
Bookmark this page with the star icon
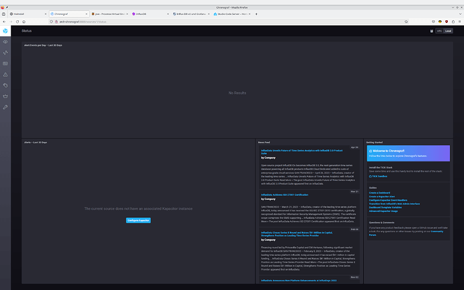pyautogui.click(x=406, y=22)
